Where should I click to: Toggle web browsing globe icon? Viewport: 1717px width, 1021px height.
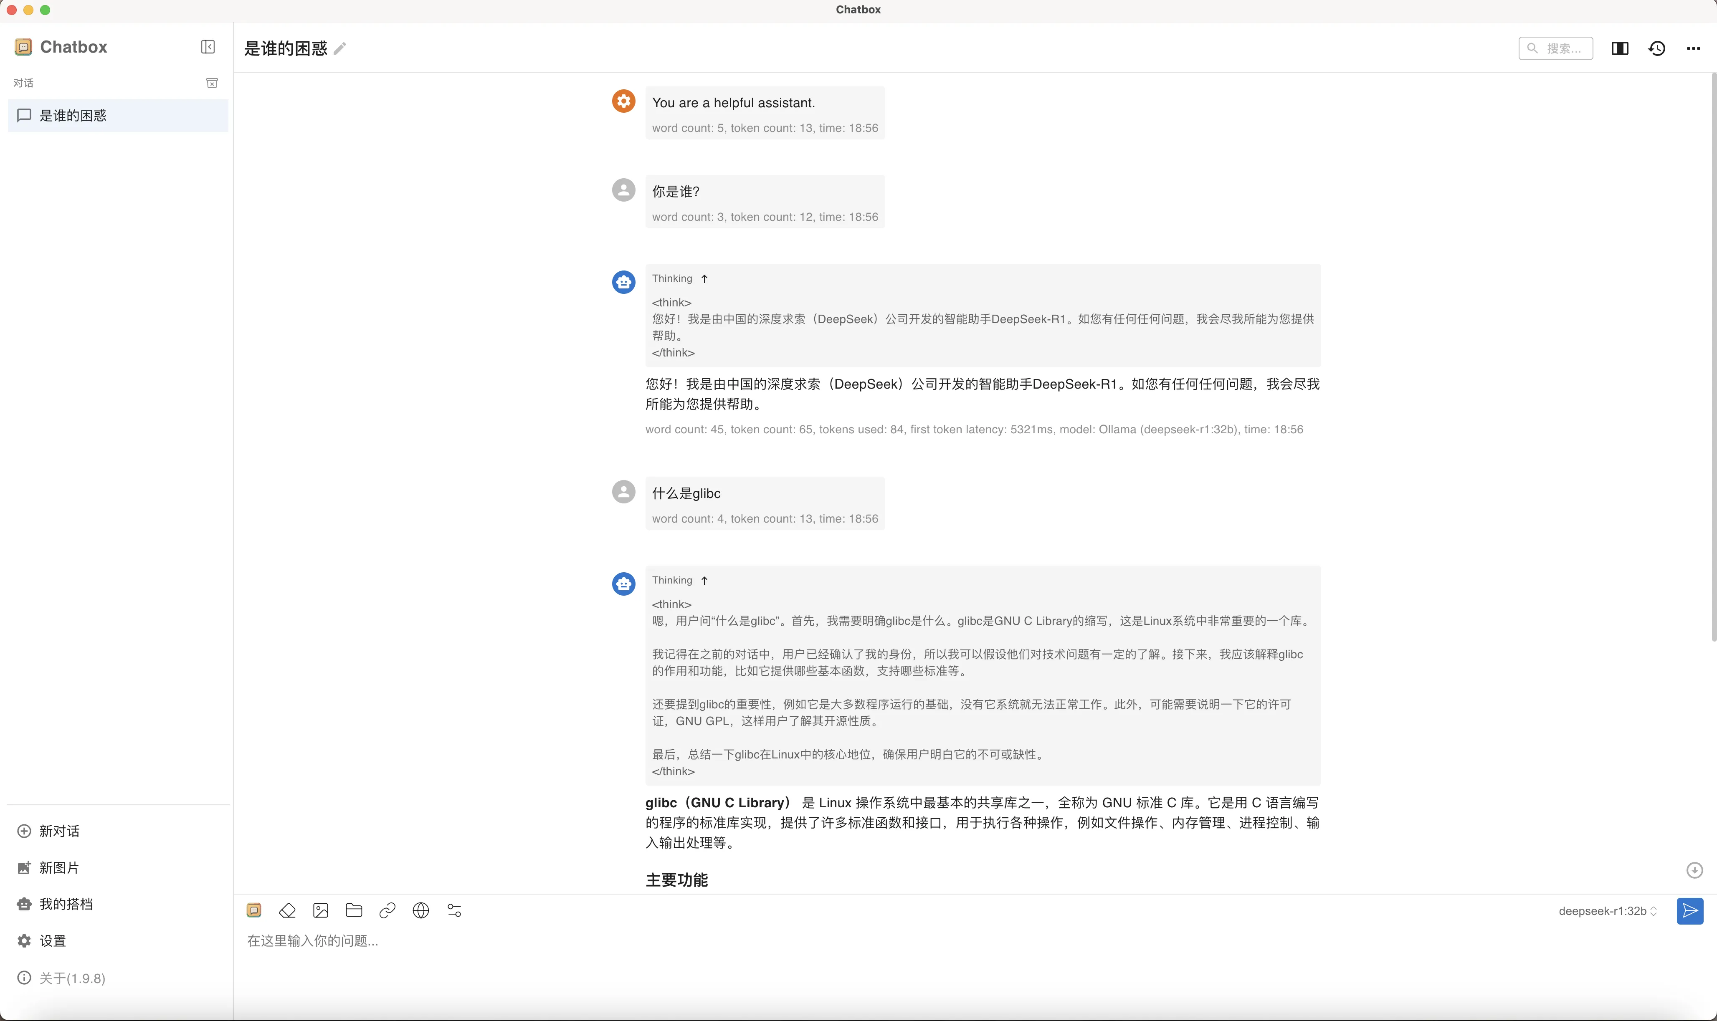420,911
